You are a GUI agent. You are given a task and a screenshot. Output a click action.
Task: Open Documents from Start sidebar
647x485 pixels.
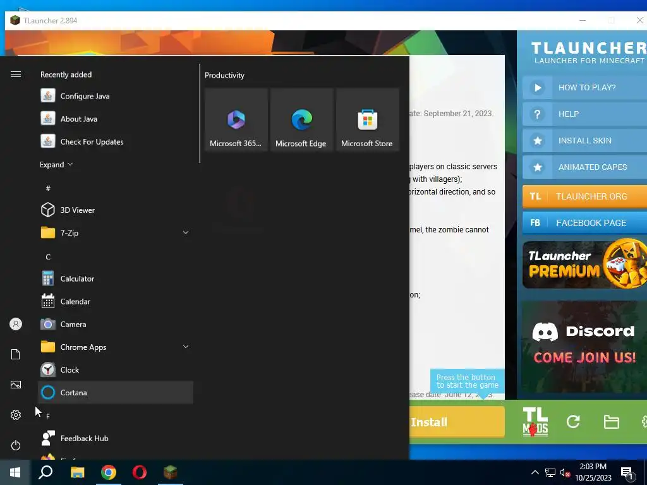pos(16,354)
